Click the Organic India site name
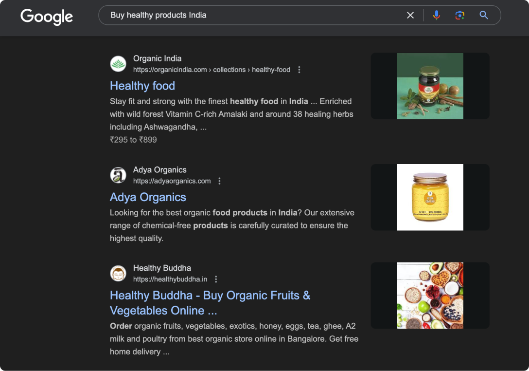Screen dimensions: 529x371 157,58
